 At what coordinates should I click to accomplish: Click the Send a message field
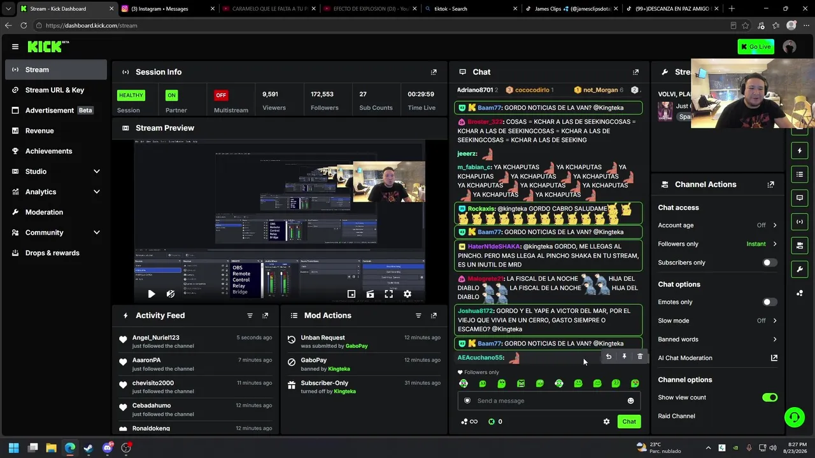549,401
